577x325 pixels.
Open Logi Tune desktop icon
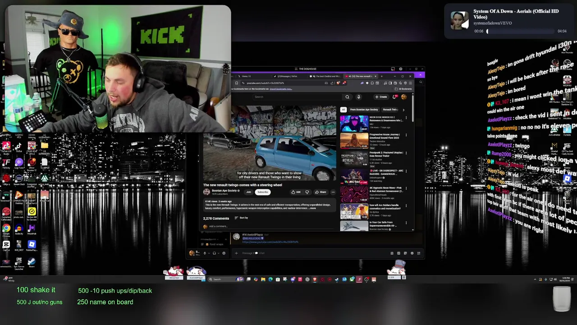(x=19, y=164)
